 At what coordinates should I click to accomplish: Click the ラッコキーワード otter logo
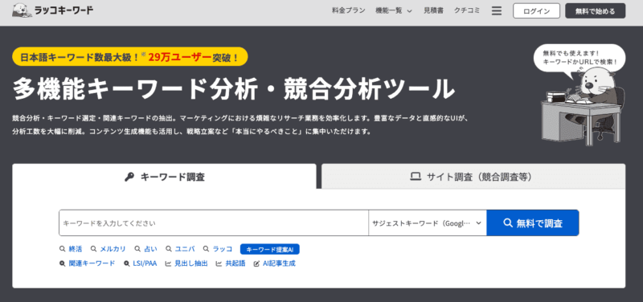coord(53,10)
